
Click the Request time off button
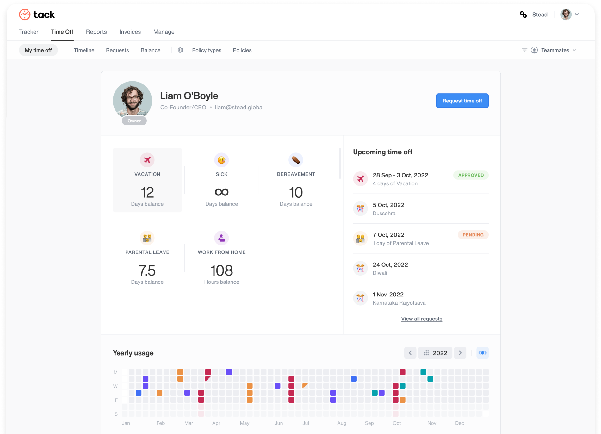click(x=462, y=101)
